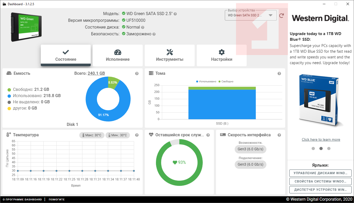
Task: Click green check icon beside Состояние диска
Action: pyautogui.click(x=124, y=27)
